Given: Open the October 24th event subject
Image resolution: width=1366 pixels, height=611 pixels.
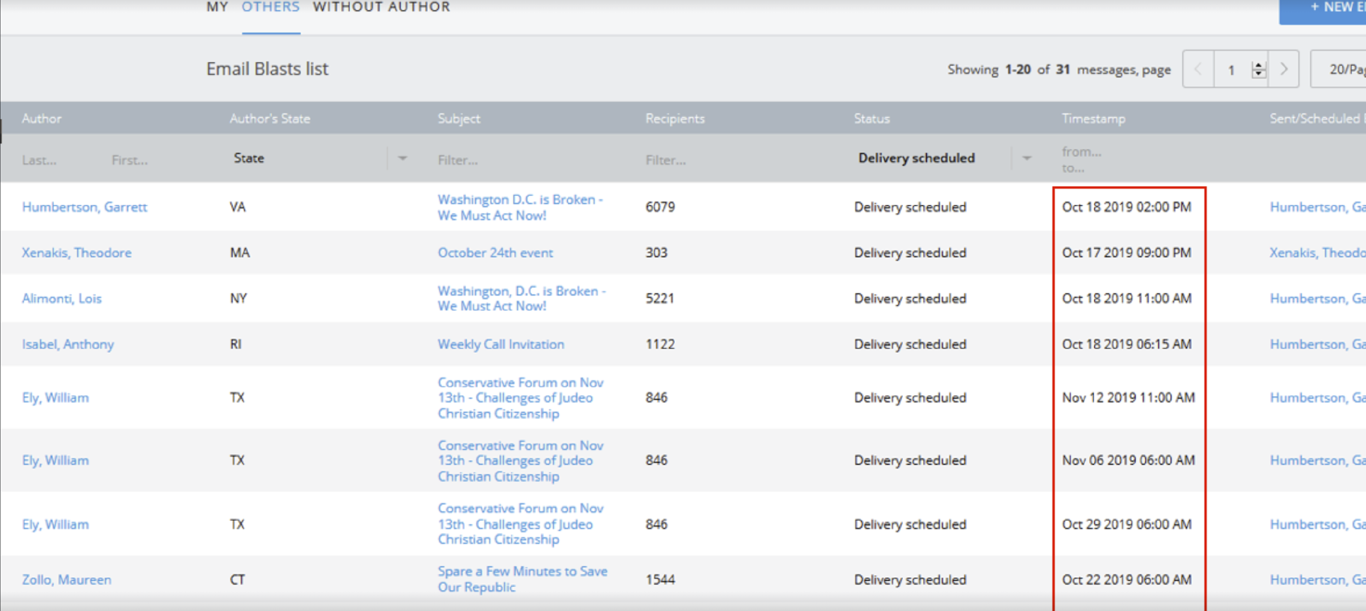Looking at the screenshot, I should (495, 253).
